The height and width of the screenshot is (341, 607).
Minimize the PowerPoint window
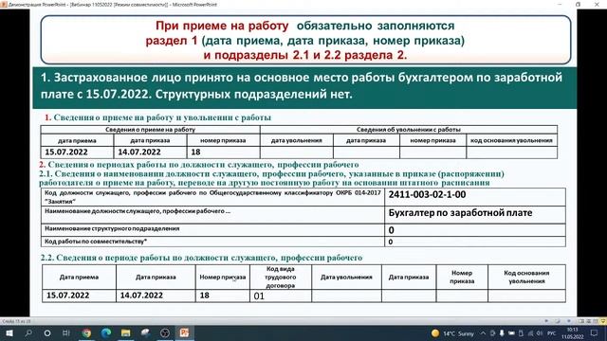pos(560,4)
